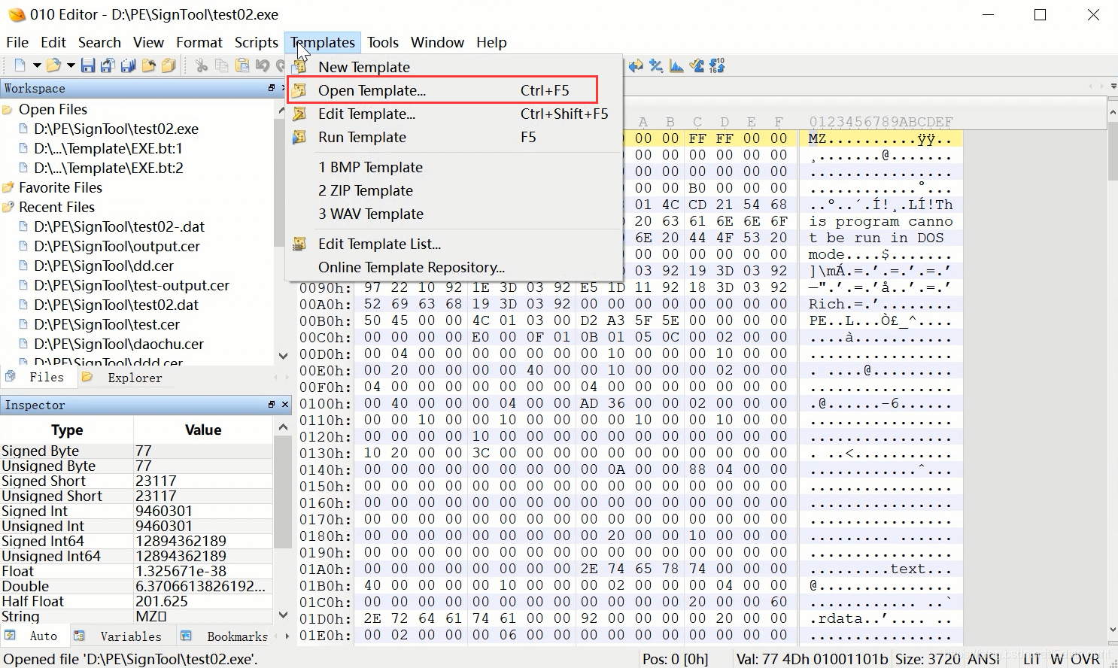Image resolution: width=1118 pixels, height=668 pixels.
Task: Select D:\PE\SignTool\test02.exe in Open Files
Action: click(116, 129)
